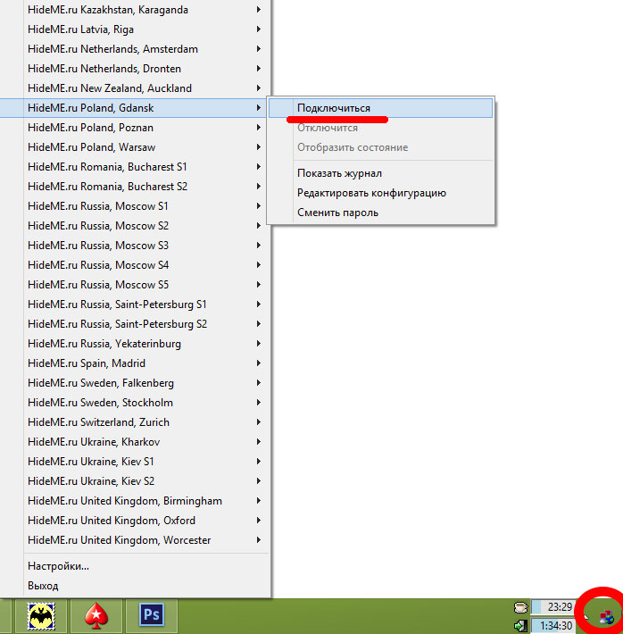Select HideME.ru Ukraine, Kiev S2
This screenshot has height=634, width=623.
coord(133,481)
